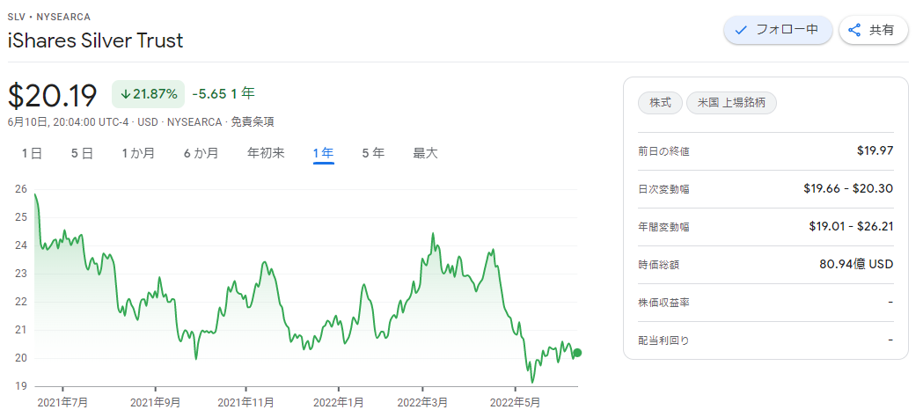Click the 2022年5月 axis label

tap(515, 403)
